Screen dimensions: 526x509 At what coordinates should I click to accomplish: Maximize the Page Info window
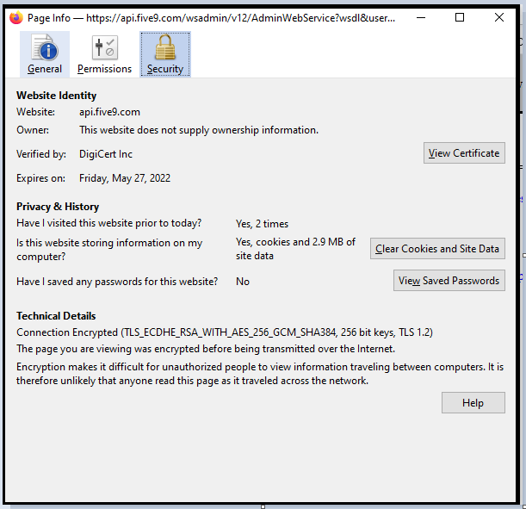point(460,17)
